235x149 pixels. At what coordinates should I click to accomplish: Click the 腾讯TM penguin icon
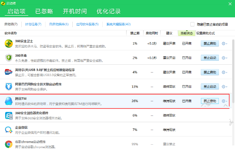(9, 101)
